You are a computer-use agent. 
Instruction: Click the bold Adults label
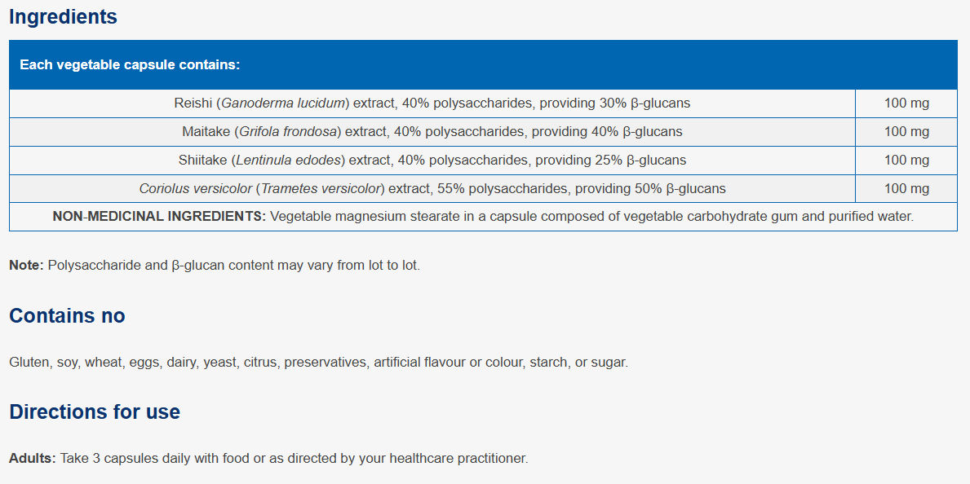pyautogui.click(x=32, y=460)
